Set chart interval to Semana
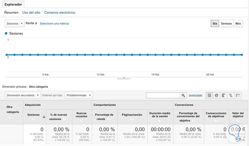The height and width of the screenshot is (146, 249). point(226,24)
